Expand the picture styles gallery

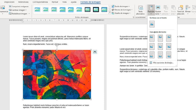(x=110, y=13)
